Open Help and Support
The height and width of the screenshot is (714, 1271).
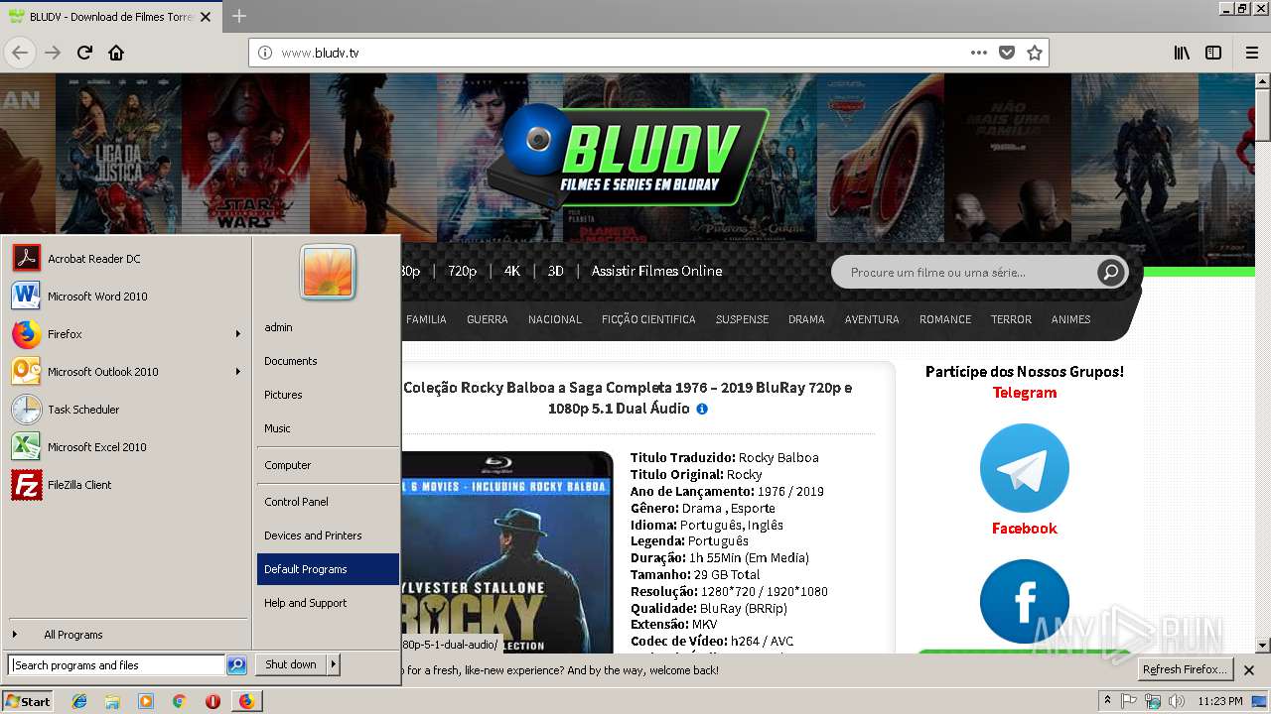[328, 603]
